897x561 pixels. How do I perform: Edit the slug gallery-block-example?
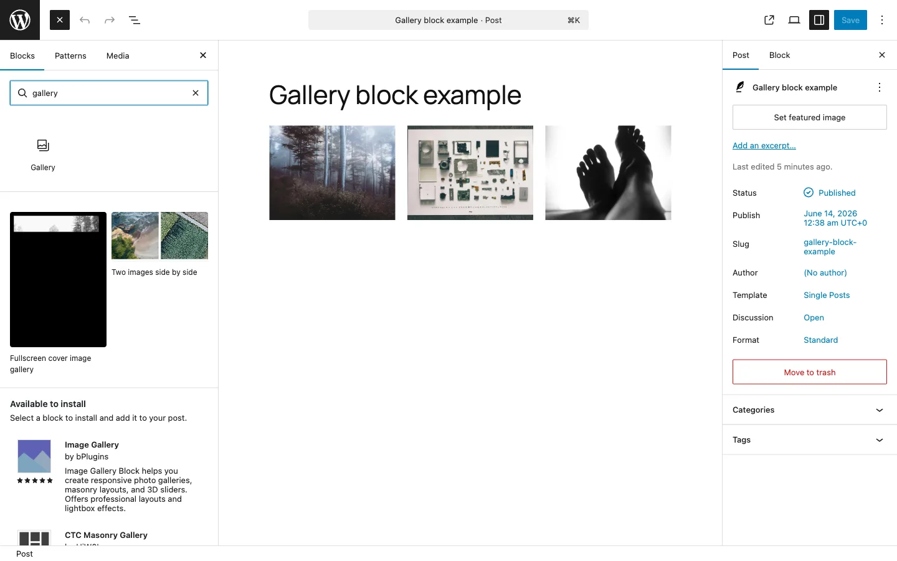[x=830, y=247]
